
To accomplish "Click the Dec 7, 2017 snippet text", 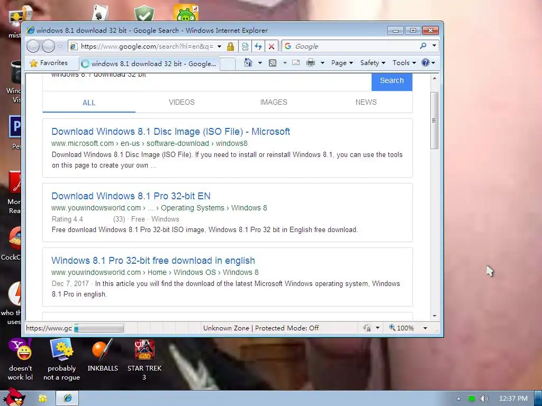I will [x=70, y=284].
